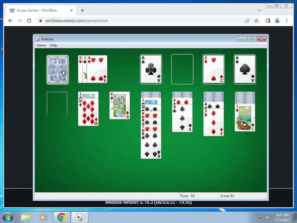Open network status tray icon
This screenshot has width=297, height=223.
261,217
